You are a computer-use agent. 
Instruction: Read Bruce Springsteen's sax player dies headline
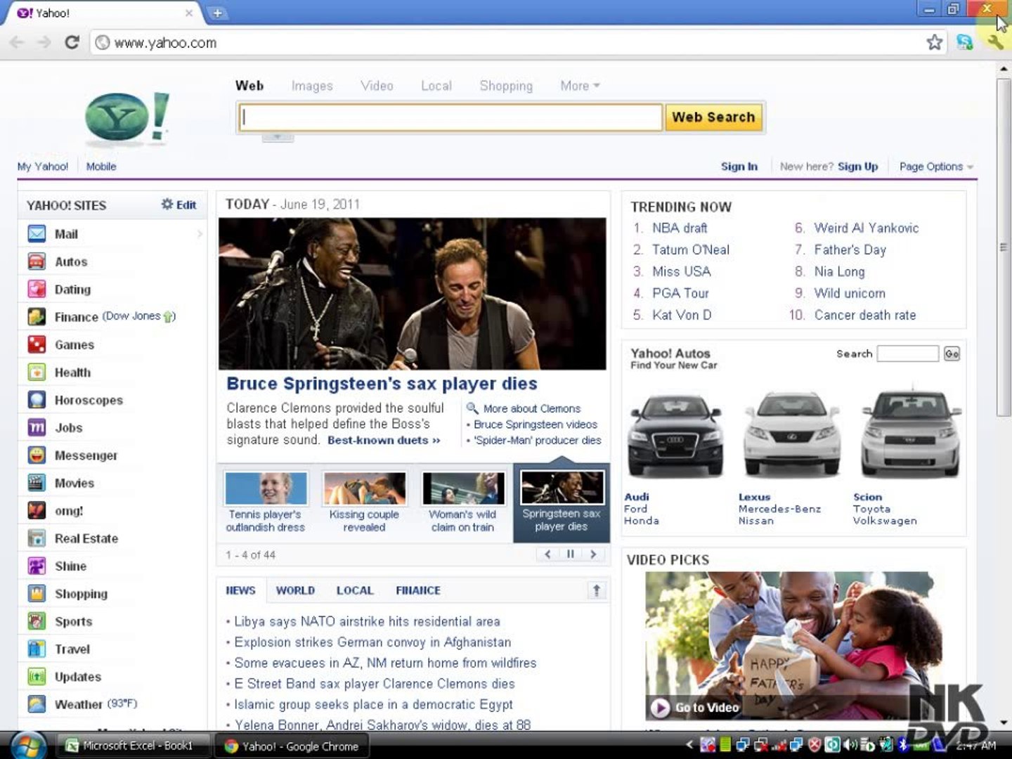coord(382,384)
